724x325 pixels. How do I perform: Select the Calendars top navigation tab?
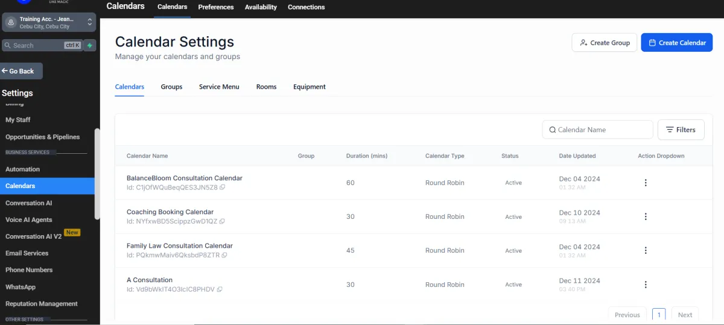173,7
